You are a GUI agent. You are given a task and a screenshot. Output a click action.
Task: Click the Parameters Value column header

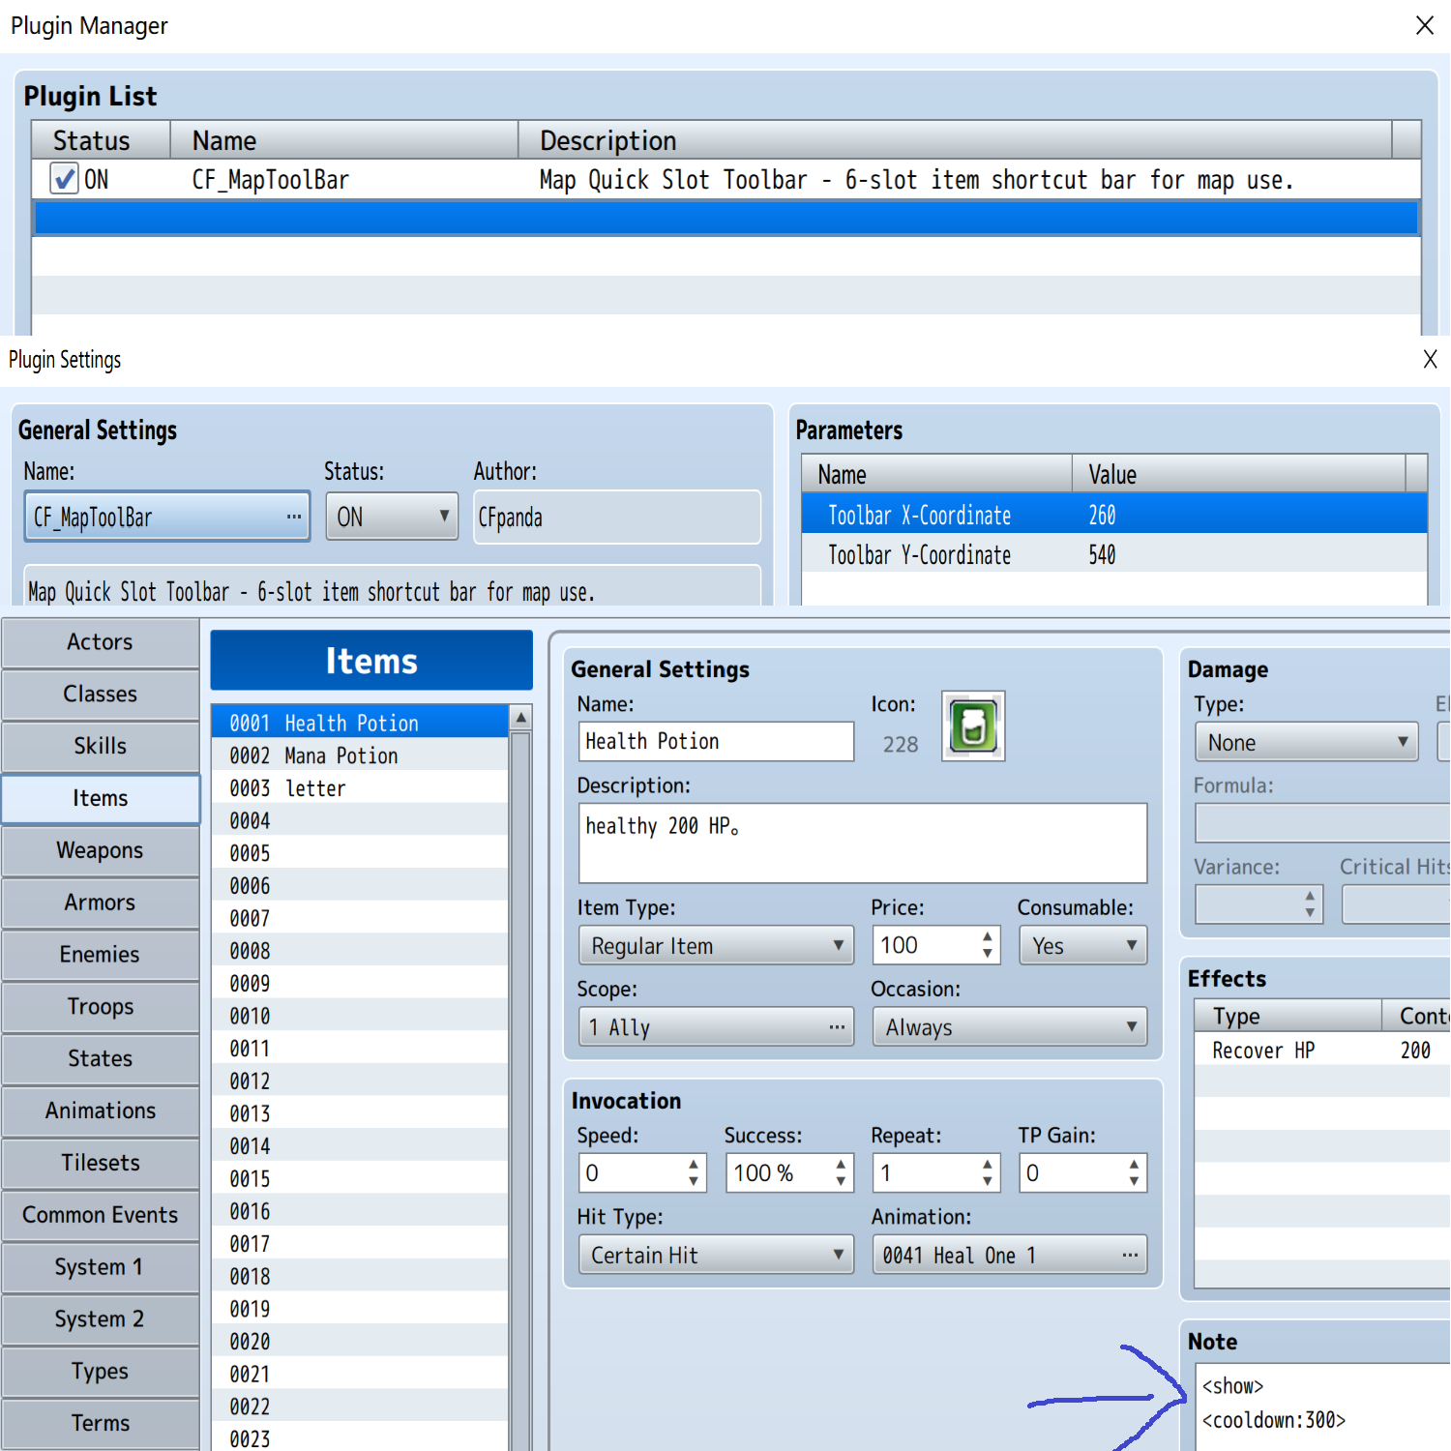(x=1238, y=474)
